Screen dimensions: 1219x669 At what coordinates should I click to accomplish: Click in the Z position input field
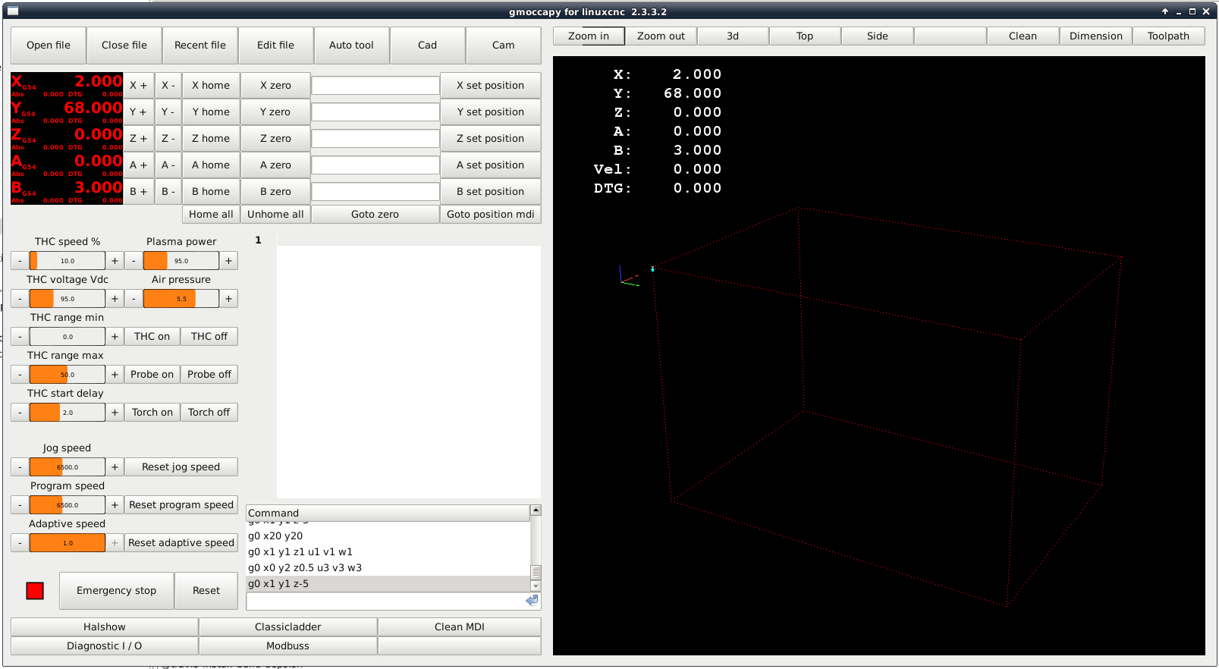tap(375, 139)
